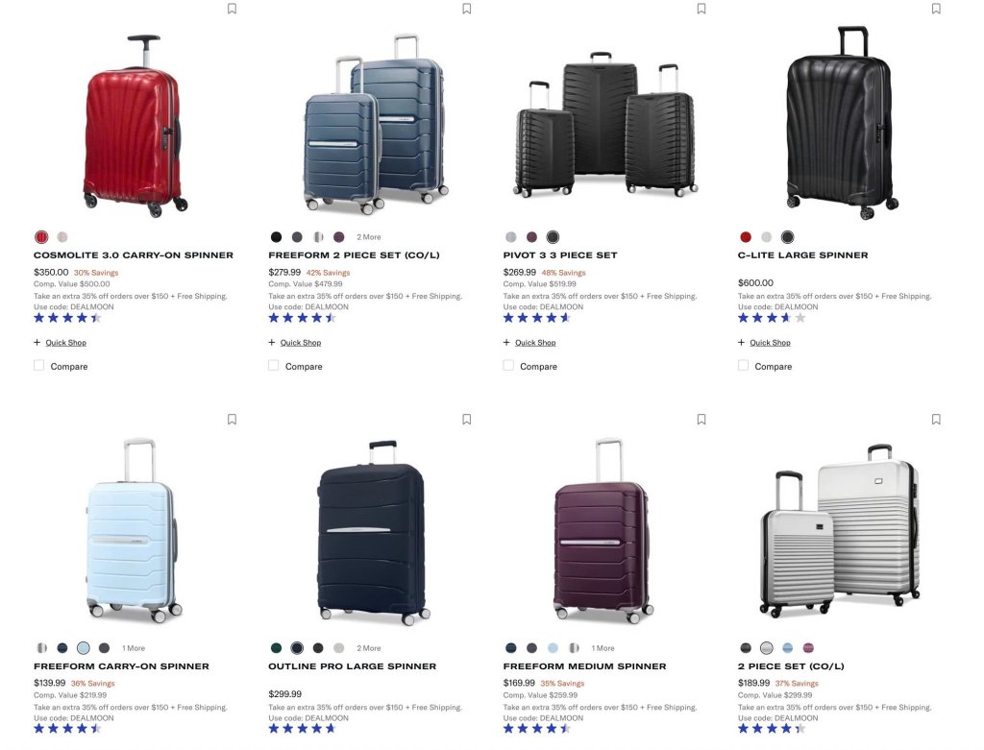The width and height of the screenshot is (984, 750).
Task: Open the Outline Pro Large Spinner product title
Action: [352, 665]
